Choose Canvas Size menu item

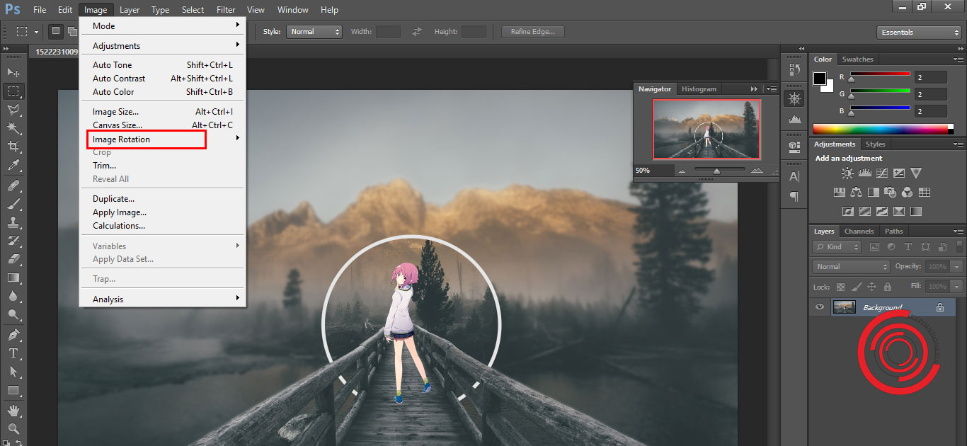[163, 125]
